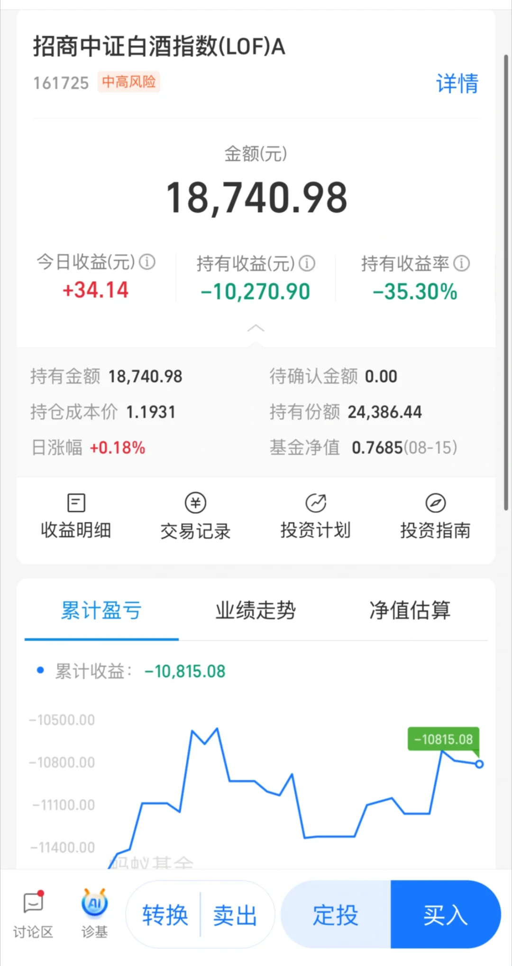The width and height of the screenshot is (512, 966).
Task: Click the 中高风险 risk tag
Action: click(x=129, y=82)
